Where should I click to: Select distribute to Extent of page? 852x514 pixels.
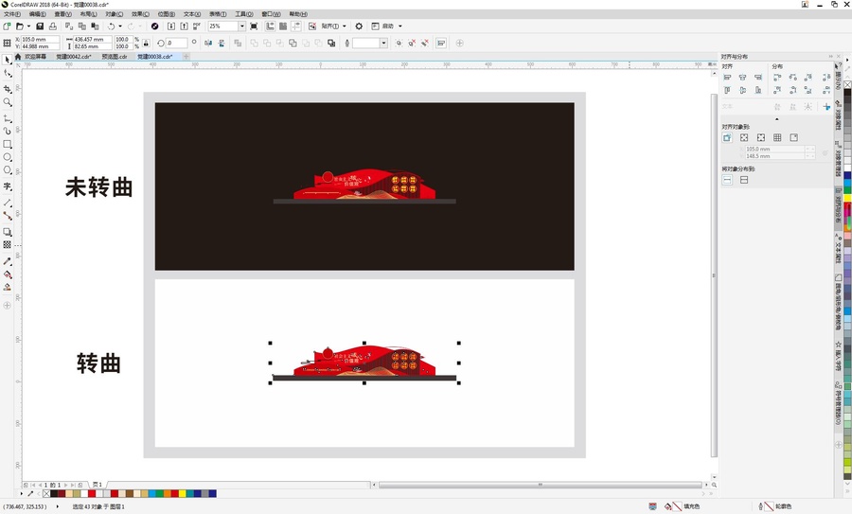point(744,180)
